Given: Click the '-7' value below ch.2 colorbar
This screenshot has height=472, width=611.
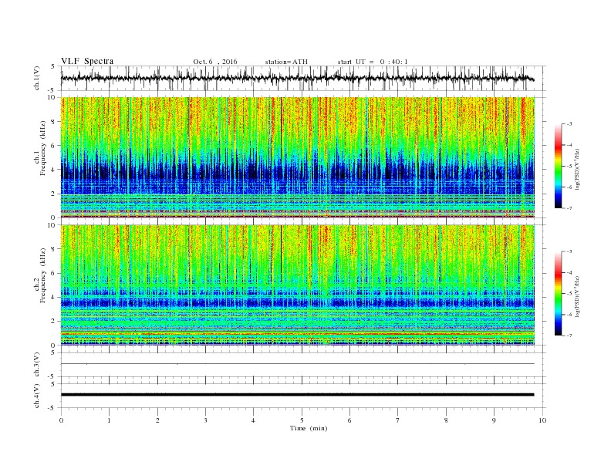Looking at the screenshot, I should tap(569, 335).
